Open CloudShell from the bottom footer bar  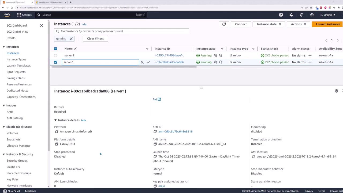point(12,191)
